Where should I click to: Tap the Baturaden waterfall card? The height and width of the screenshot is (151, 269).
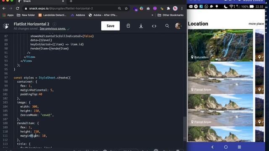click(x=220, y=45)
